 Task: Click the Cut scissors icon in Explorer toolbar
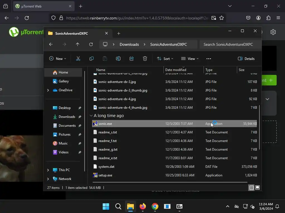78,59
